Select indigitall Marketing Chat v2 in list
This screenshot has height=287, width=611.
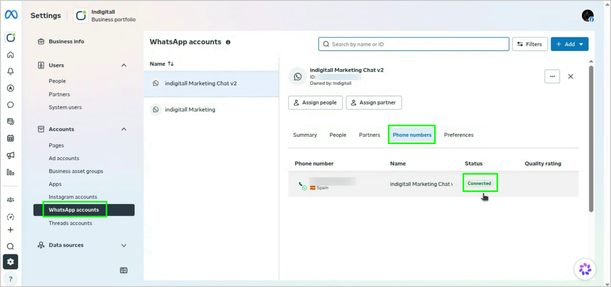tap(211, 84)
